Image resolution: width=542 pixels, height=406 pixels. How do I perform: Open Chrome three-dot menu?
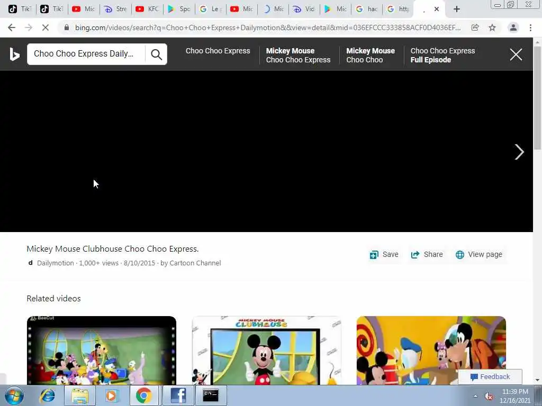pos(530,27)
